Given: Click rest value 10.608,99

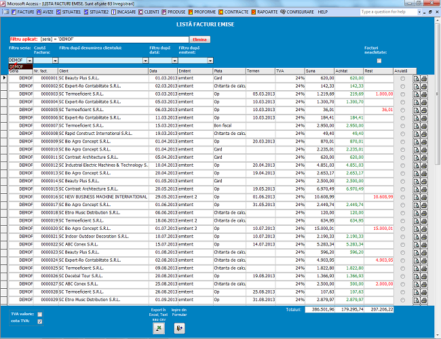Looking at the screenshot, I should tap(379, 197).
